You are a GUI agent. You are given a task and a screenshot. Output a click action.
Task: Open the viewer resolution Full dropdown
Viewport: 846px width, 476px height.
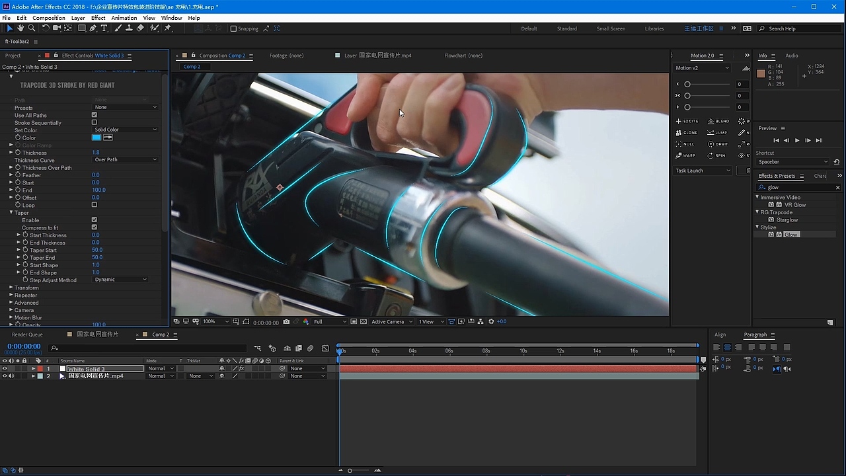[x=329, y=322]
